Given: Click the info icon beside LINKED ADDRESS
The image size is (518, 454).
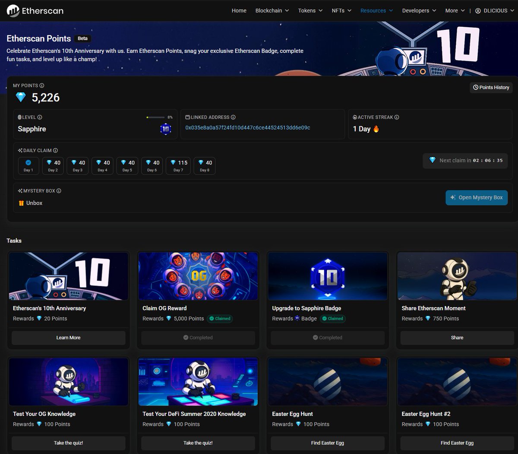Looking at the screenshot, I should tap(233, 117).
